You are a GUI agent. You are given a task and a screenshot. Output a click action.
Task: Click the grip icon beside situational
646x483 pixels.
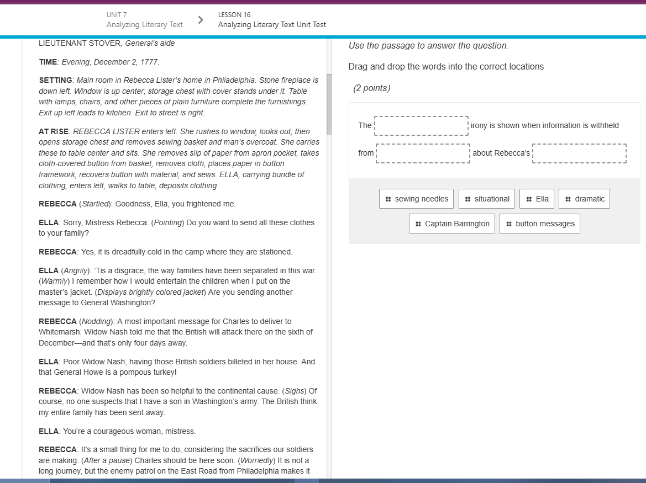[468, 199]
